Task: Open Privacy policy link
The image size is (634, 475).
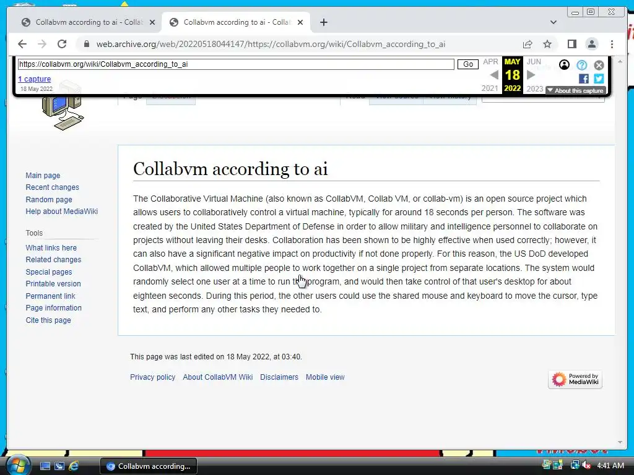Action: click(x=152, y=377)
